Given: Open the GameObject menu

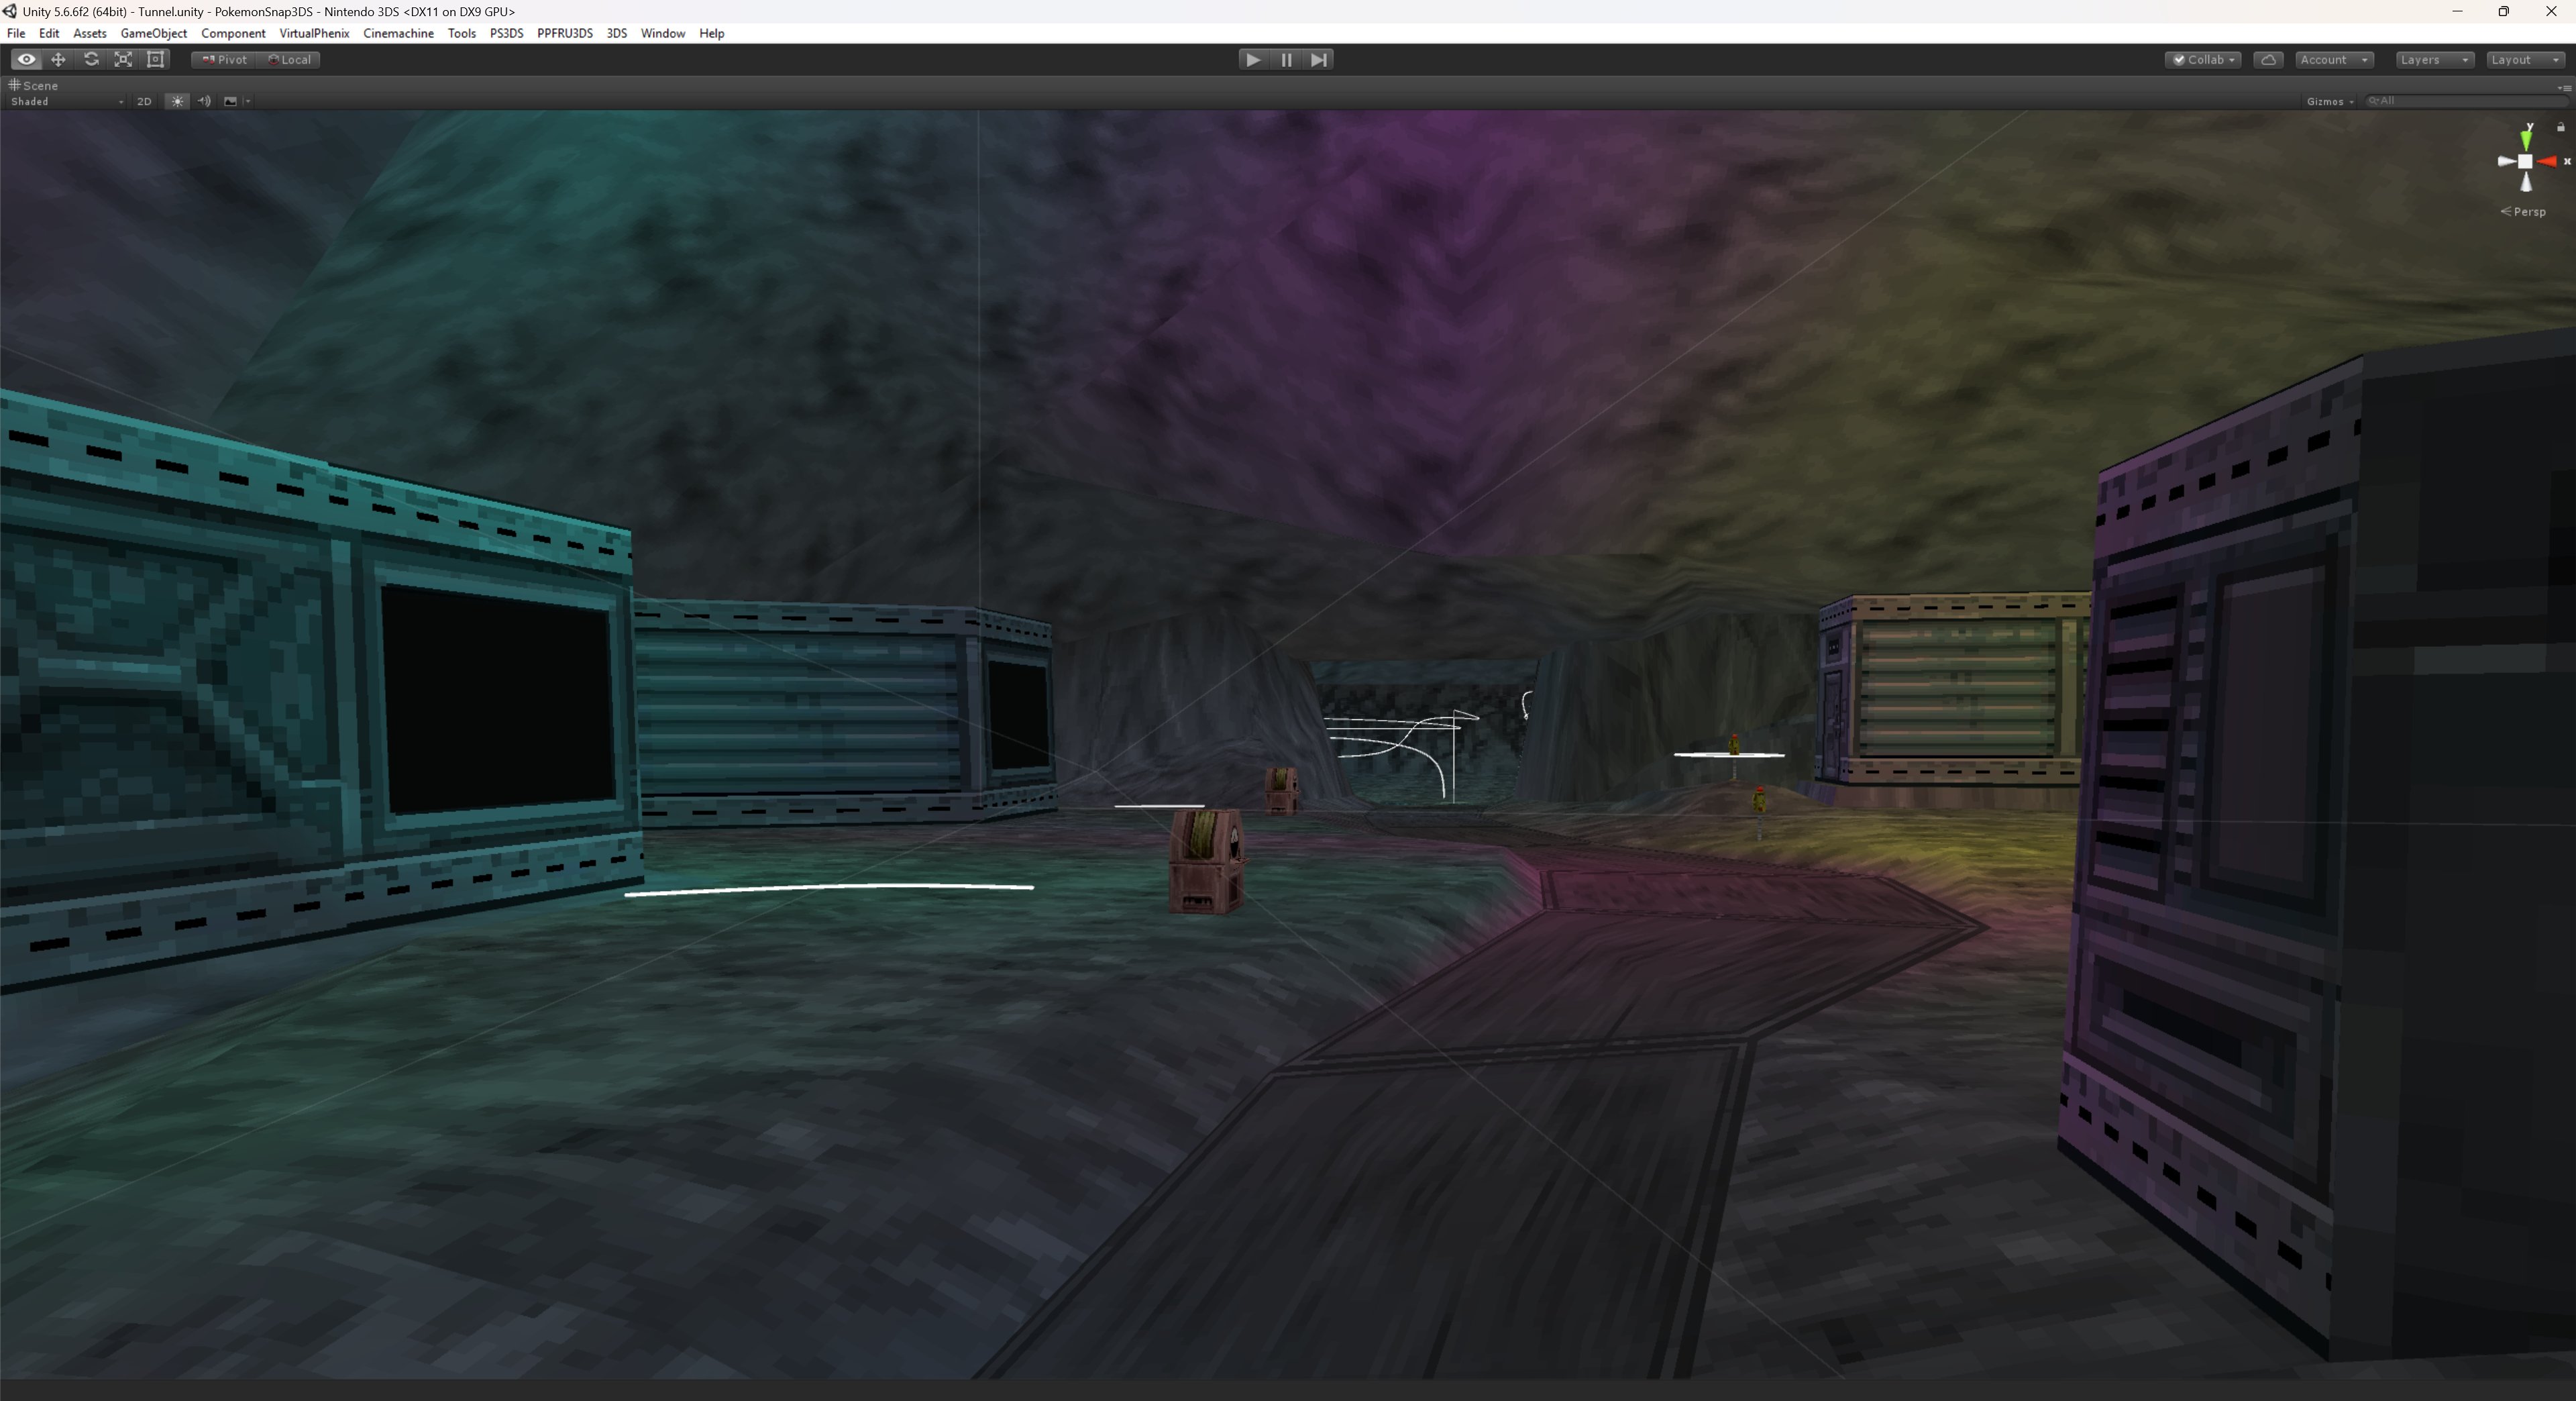Looking at the screenshot, I should pyautogui.click(x=154, y=33).
